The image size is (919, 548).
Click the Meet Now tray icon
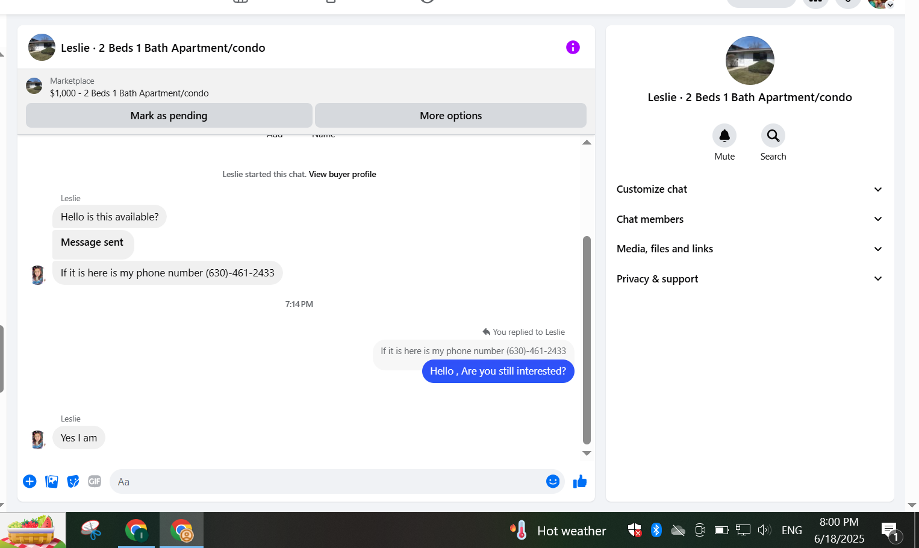[x=700, y=530]
